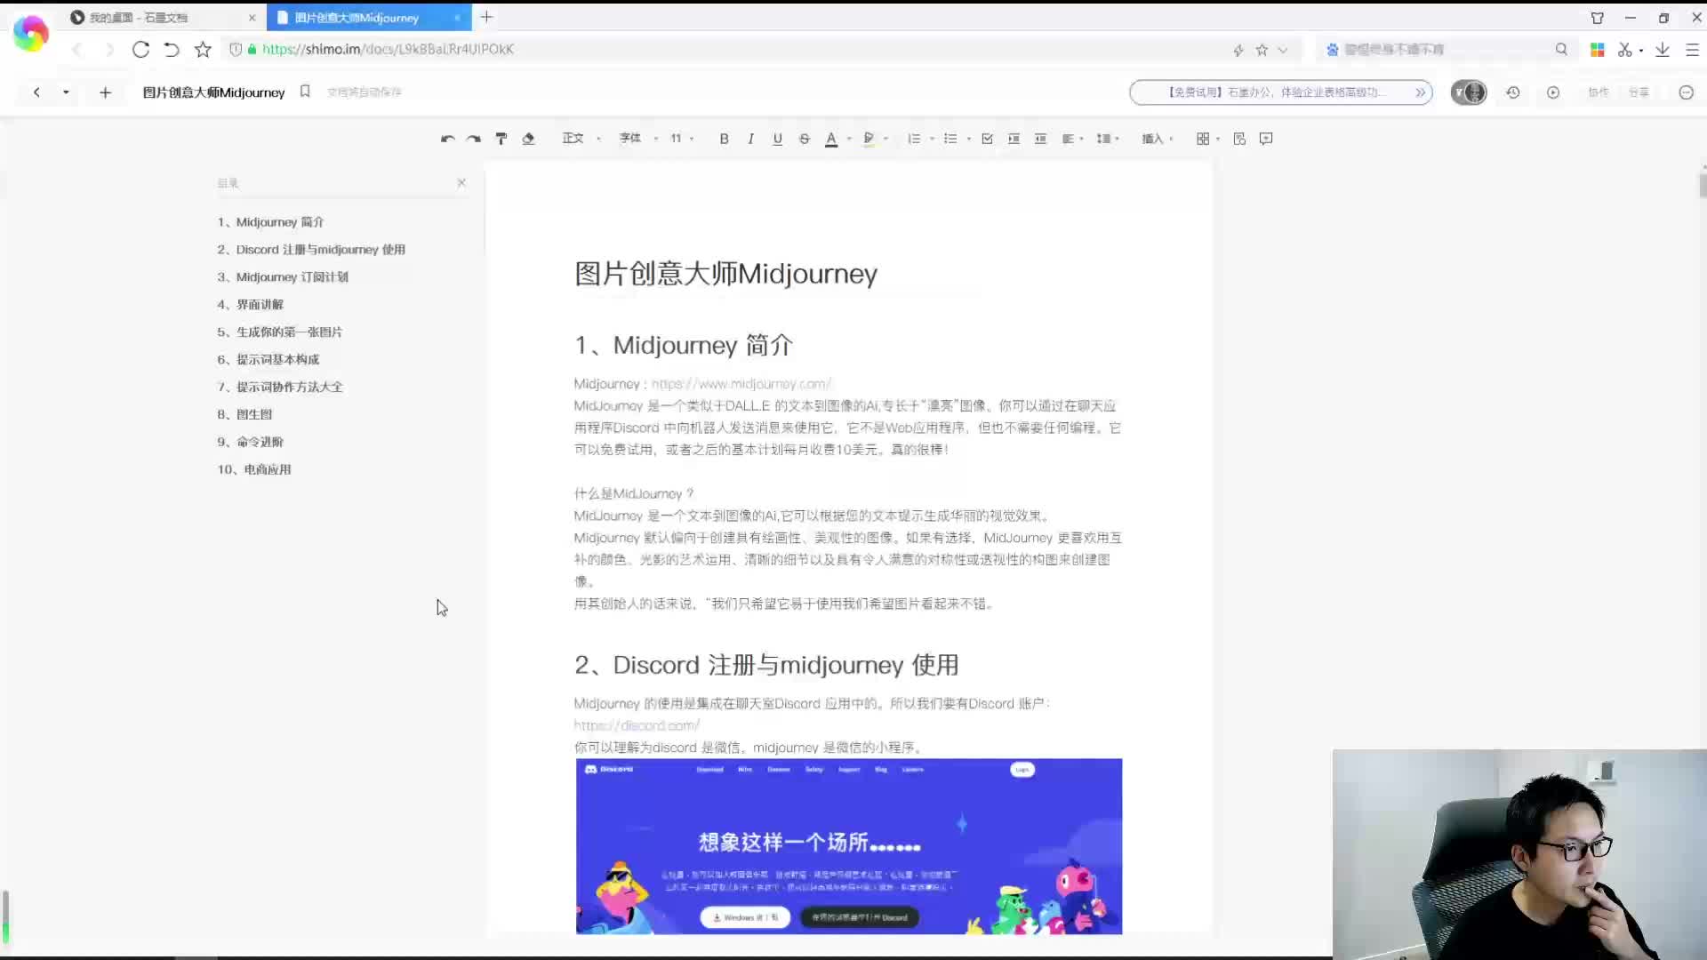Create new document with plus icon

[x=105, y=92]
